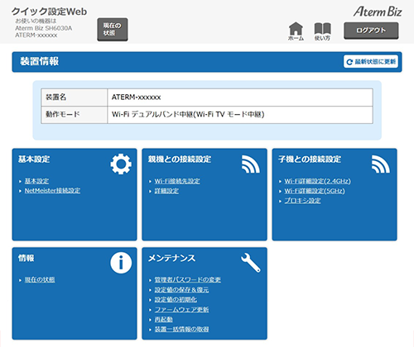
Task: Select the 再起動 link
Action: tap(163, 320)
